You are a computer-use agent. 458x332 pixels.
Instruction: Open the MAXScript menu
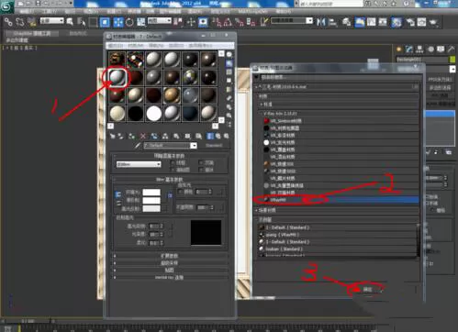(x=252, y=12)
